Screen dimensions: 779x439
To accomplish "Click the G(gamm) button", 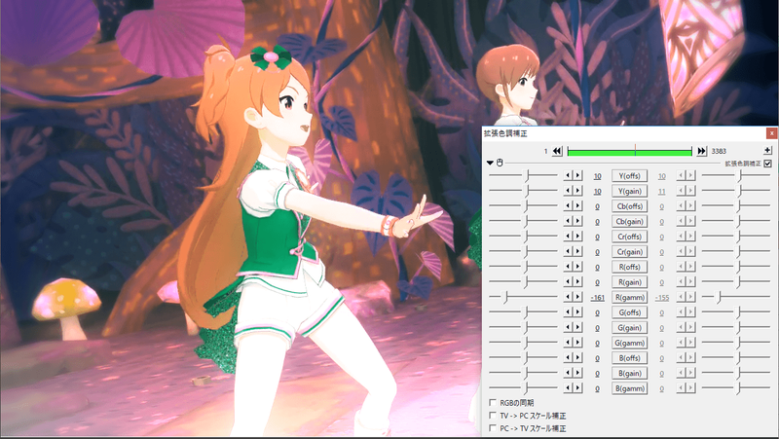I will 629,343.
